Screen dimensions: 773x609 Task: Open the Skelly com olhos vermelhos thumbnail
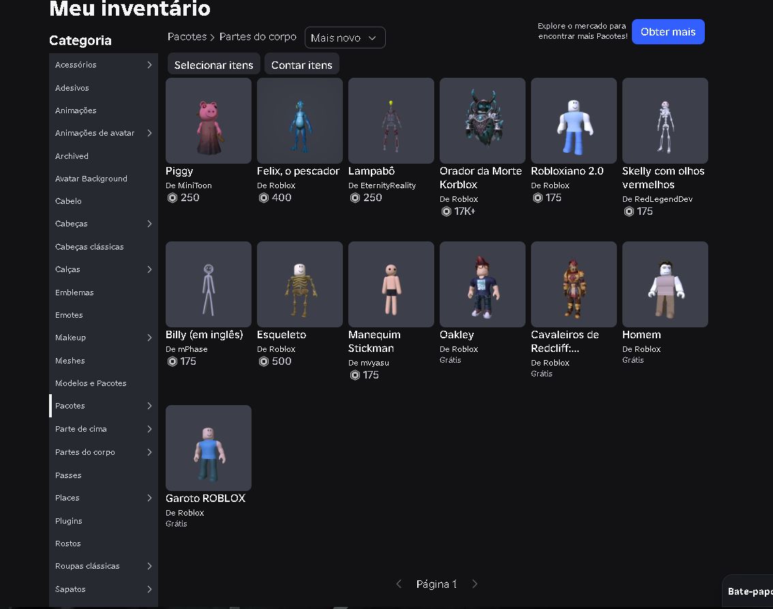tap(665, 120)
